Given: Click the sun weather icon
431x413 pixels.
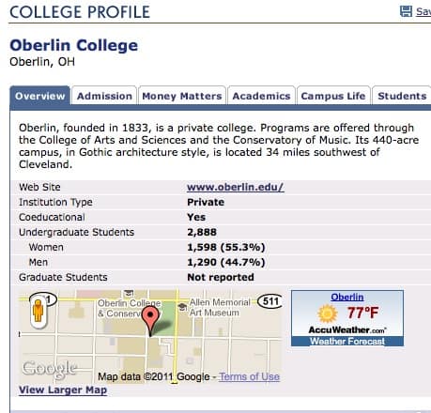Looking at the screenshot, I should [x=328, y=314].
